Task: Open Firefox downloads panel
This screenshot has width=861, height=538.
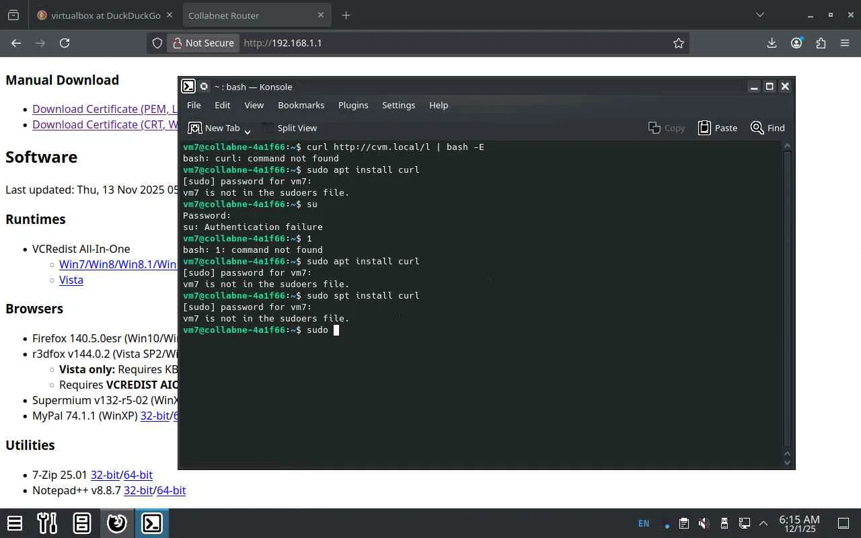Action: (772, 43)
